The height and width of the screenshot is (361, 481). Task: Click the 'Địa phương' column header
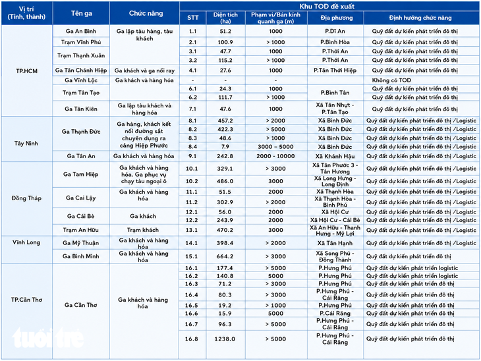pyautogui.click(x=335, y=18)
